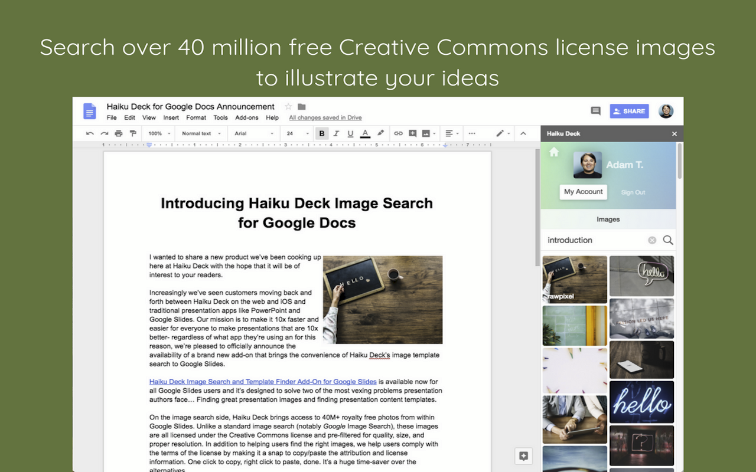756x472 pixels.
Task: Select the paint format tool
Action: point(133,133)
